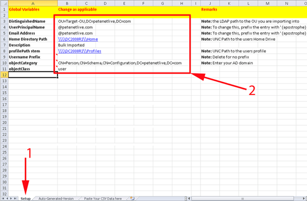Select the Global Variables header cell

pos(33,9)
